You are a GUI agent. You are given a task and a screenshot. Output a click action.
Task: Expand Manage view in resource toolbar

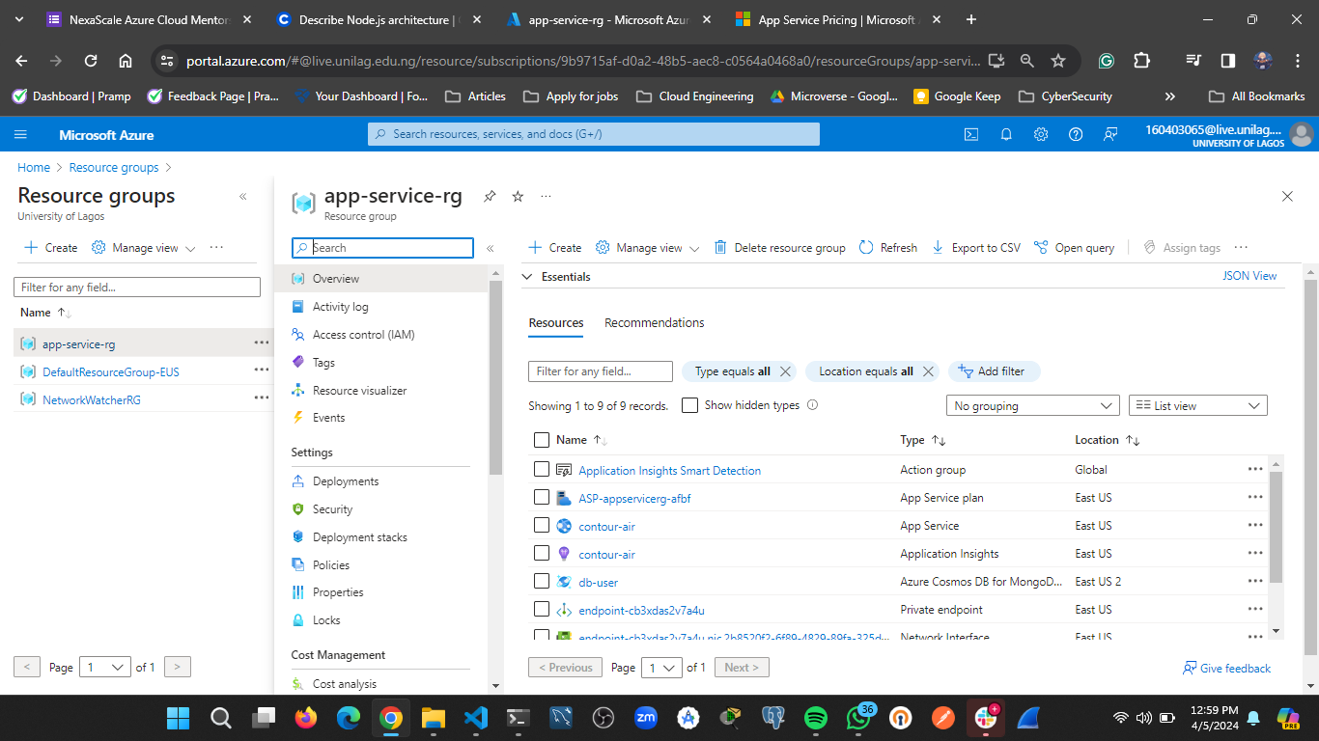647,248
